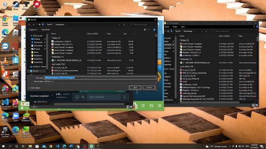
Task: Open WhatsApp from the taskbar
Action: pos(91,146)
